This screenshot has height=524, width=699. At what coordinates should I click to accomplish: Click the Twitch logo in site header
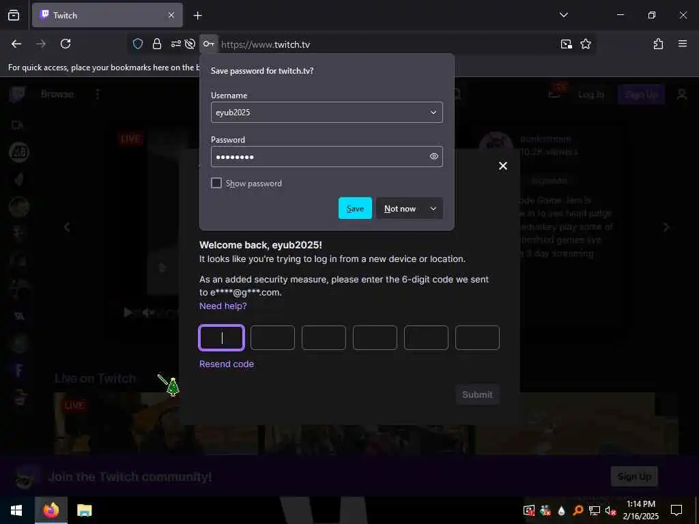(17, 94)
